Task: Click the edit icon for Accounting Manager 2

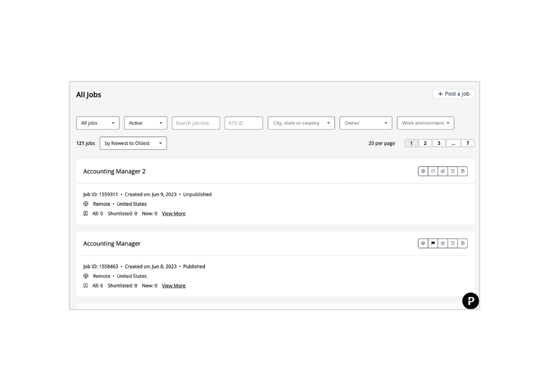Action: point(443,171)
